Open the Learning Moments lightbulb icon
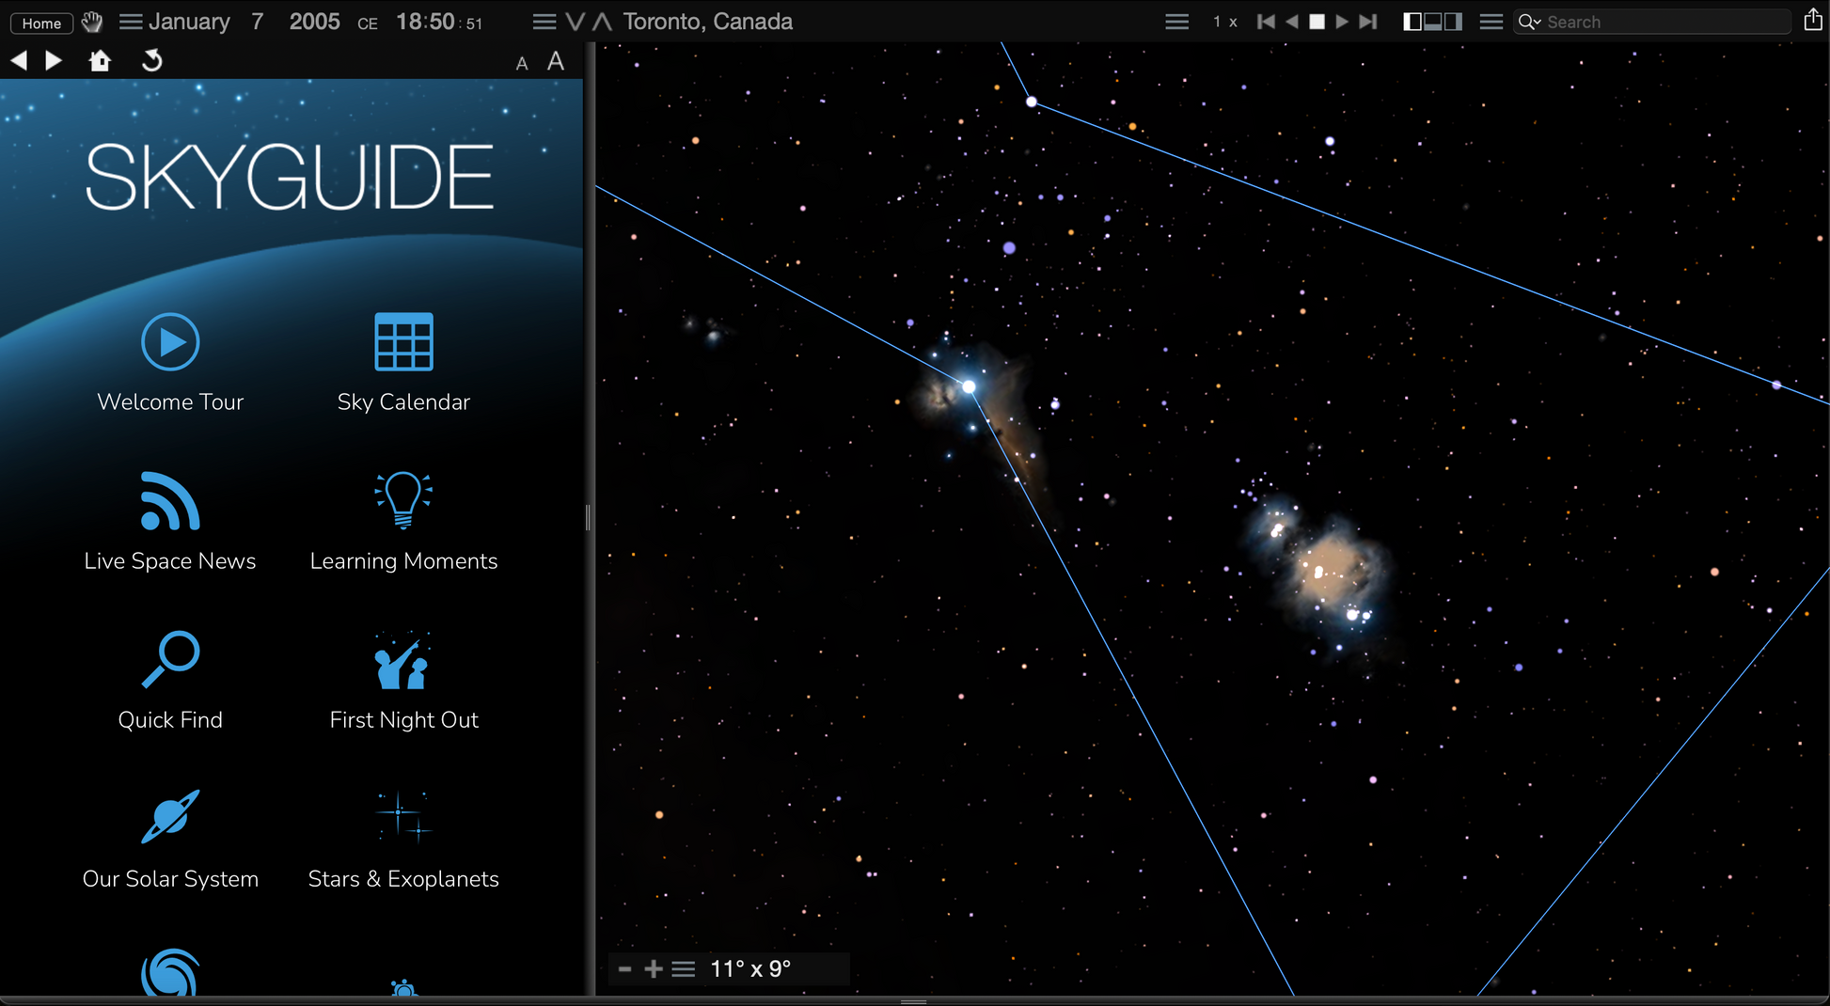This screenshot has width=1830, height=1006. 403,500
